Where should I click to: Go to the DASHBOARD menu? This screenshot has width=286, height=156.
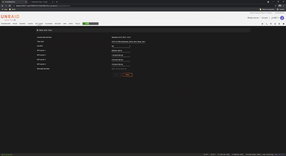tap(6, 24)
